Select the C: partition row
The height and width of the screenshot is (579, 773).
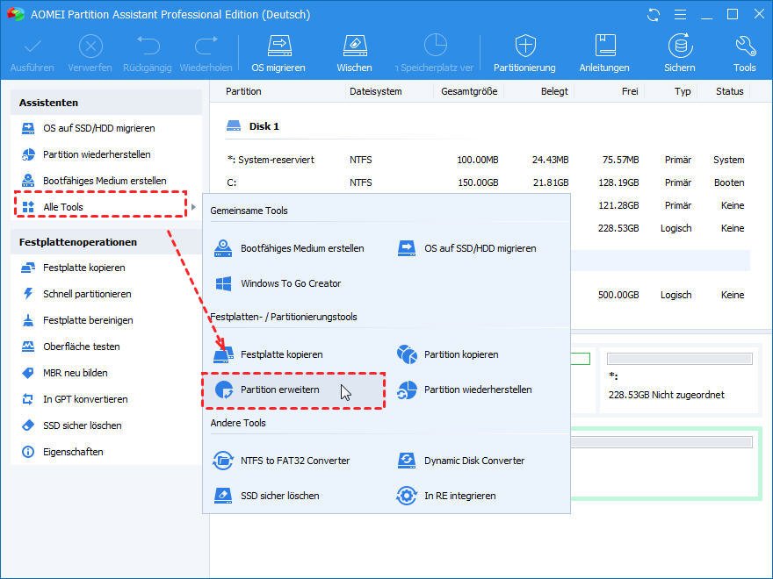pos(485,182)
